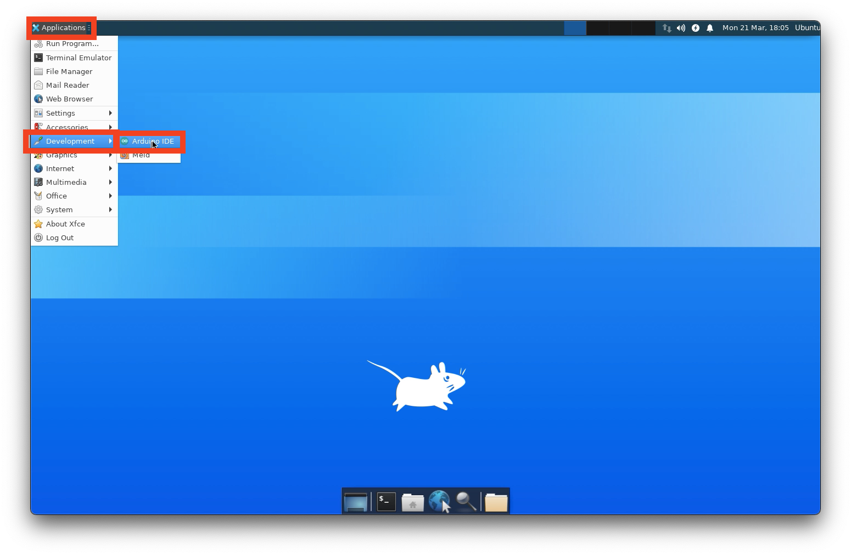
Task: Click the Applications menu in the top panel
Action: point(61,27)
